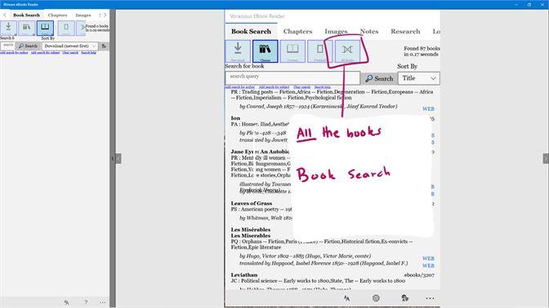
Task: Click the sidebar Search help link
Action: [88, 53]
